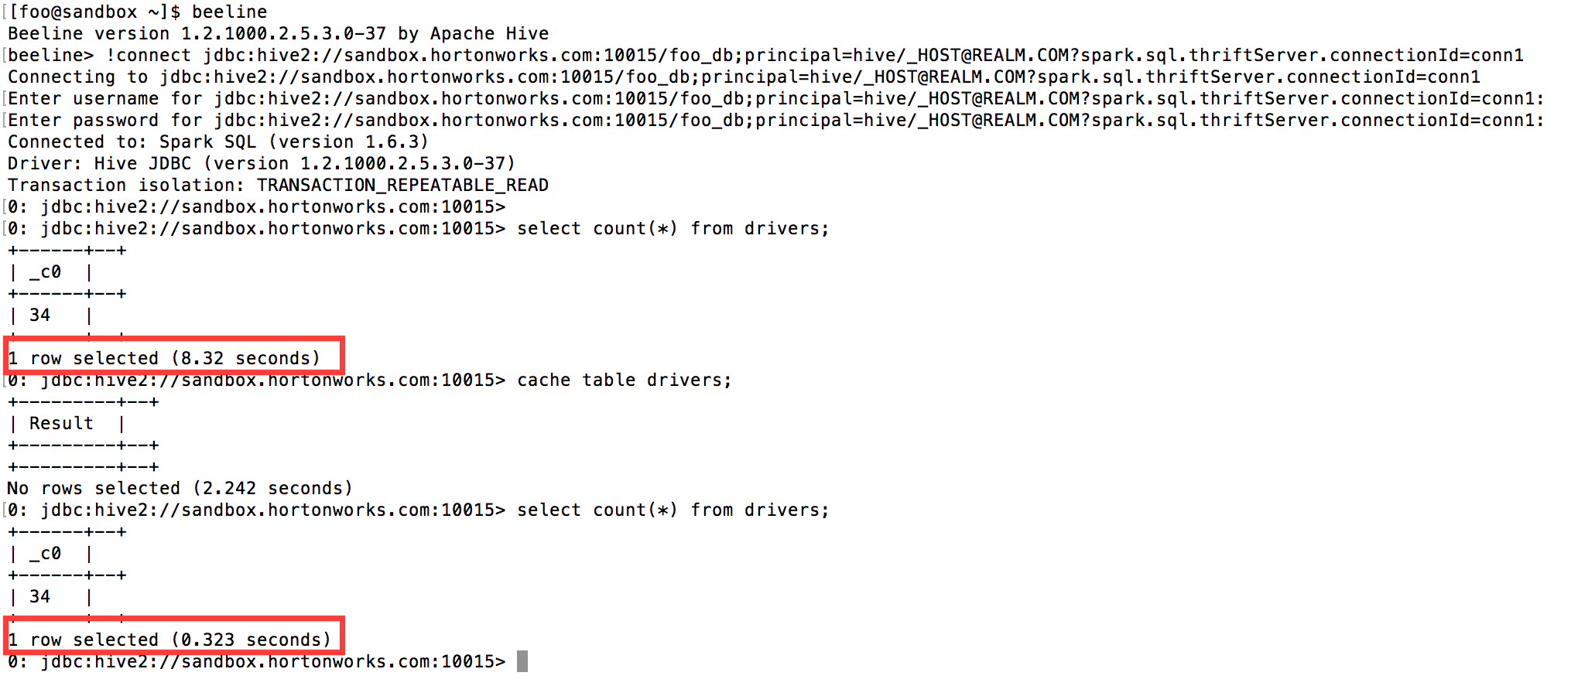Click the "Apache Hive" text

[x=489, y=33]
